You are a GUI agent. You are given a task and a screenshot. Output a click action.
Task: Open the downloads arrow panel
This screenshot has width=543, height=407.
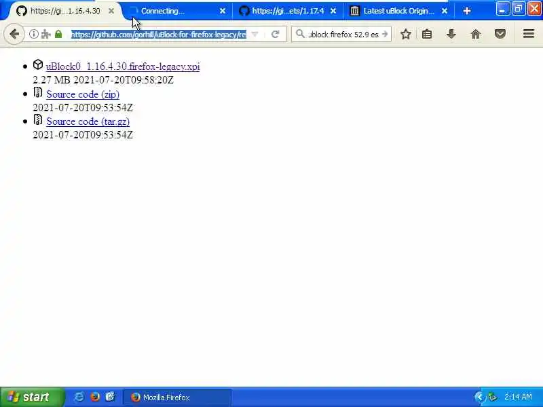[x=451, y=34]
